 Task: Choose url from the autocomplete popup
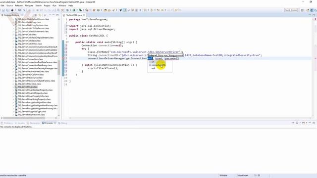153,62
